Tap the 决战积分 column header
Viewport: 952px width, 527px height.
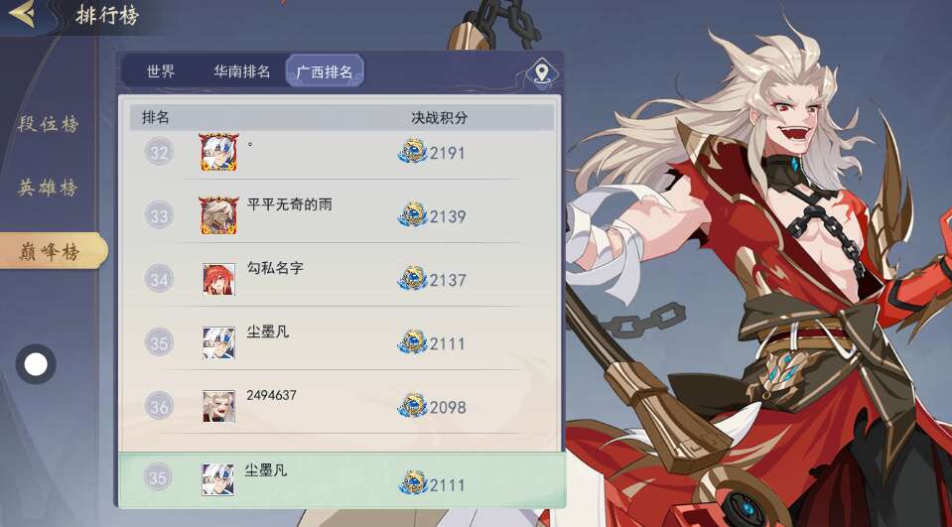[440, 118]
